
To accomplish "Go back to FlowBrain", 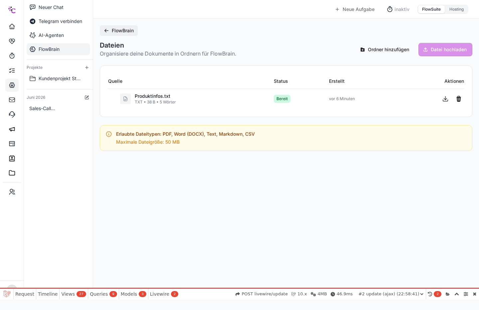I will coord(119,31).
